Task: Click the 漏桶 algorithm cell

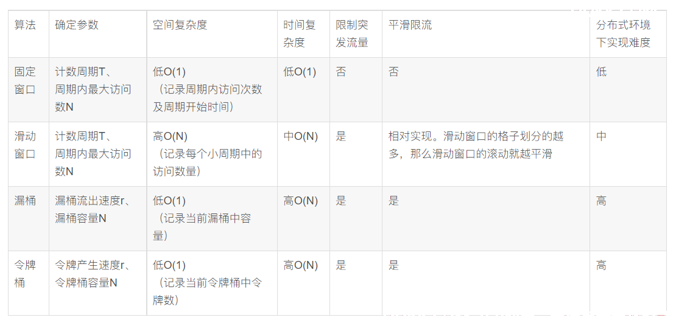Action: click(29, 219)
